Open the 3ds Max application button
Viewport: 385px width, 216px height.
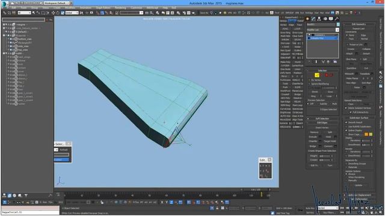point(4,4)
